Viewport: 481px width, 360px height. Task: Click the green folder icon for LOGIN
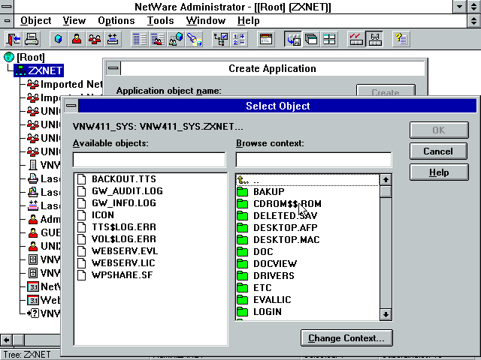point(243,312)
